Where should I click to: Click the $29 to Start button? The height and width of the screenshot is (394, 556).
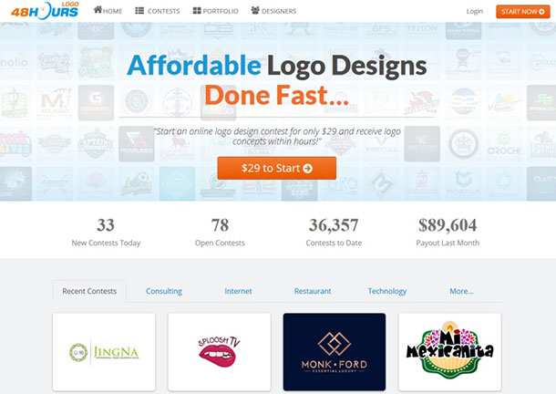[x=277, y=168]
